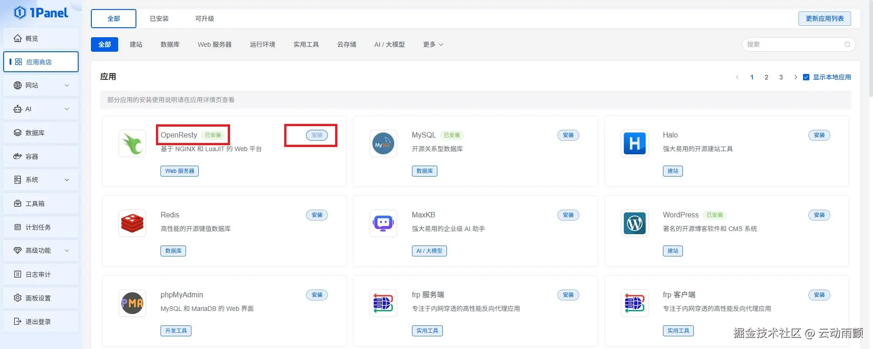Install the MaxKB app
Image resolution: width=873 pixels, height=349 pixels.
click(568, 215)
